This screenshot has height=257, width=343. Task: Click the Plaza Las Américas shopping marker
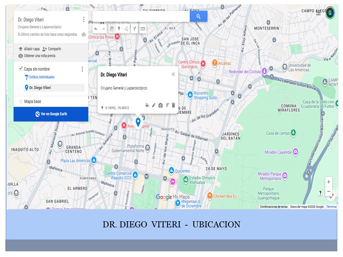pos(94,160)
